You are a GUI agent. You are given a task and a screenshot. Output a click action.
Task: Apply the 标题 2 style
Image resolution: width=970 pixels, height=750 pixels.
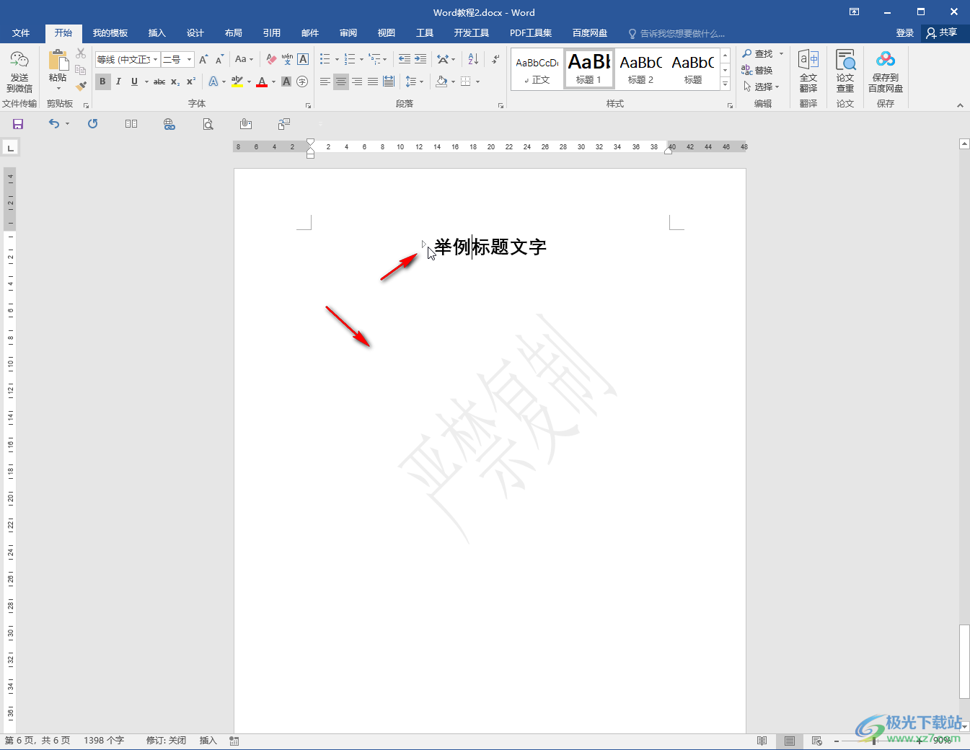tap(640, 69)
